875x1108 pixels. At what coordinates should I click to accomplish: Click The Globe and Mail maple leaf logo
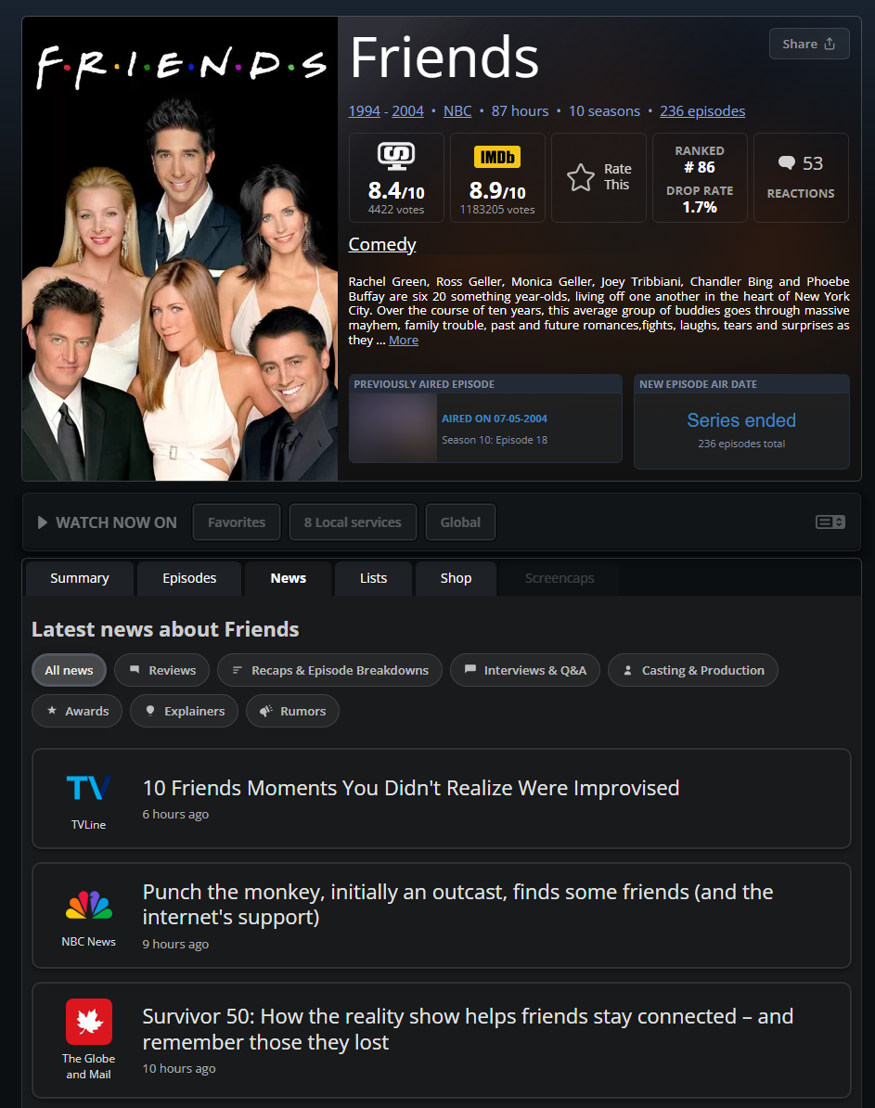[89, 1022]
